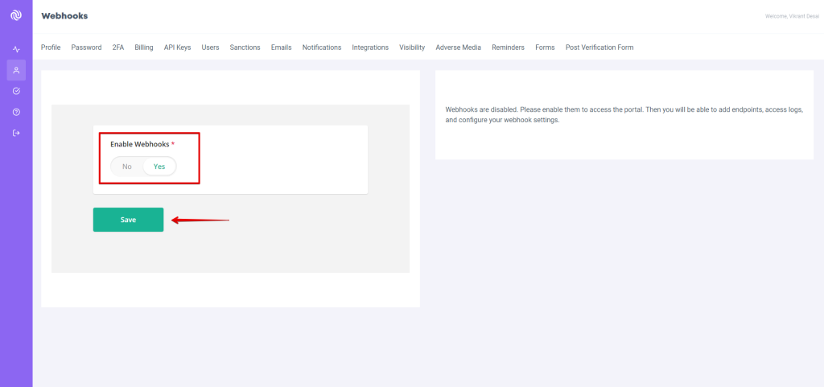This screenshot has width=824, height=387.
Task: Select the Reminders tab
Action: click(x=508, y=47)
